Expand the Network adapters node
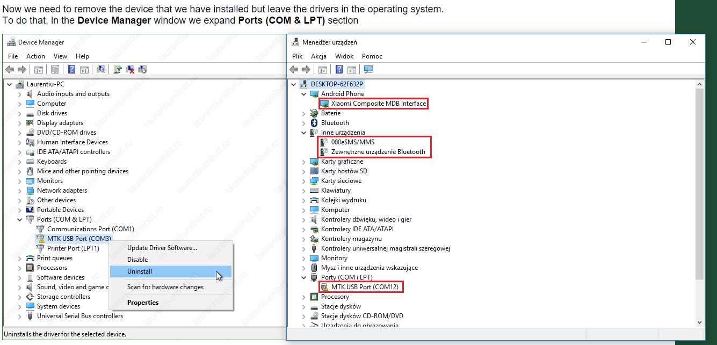Image resolution: width=717 pixels, height=345 pixels. coord(20,190)
